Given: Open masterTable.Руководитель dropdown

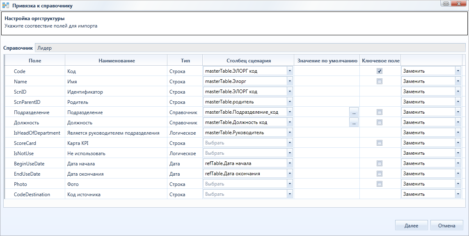Looking at the screenshot, I should tap(290, 133).
